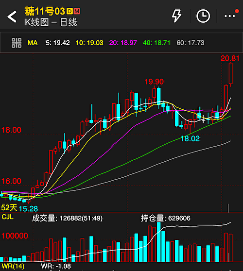Switch the WR(14) indicator

click(x=13, y=266)
